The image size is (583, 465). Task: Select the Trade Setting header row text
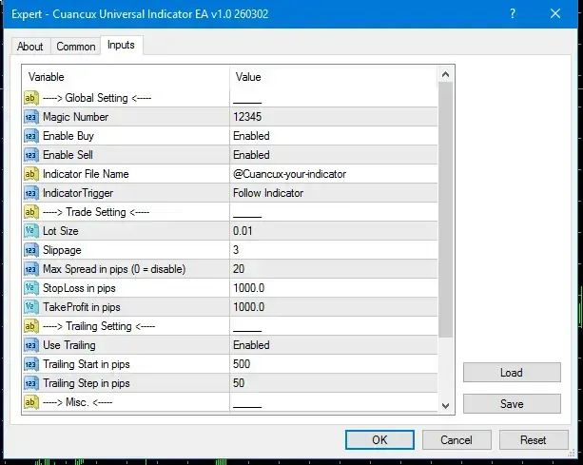click(96, 212)
